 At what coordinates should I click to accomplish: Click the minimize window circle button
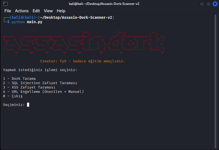pyautogui.click(x=202, y=4)
